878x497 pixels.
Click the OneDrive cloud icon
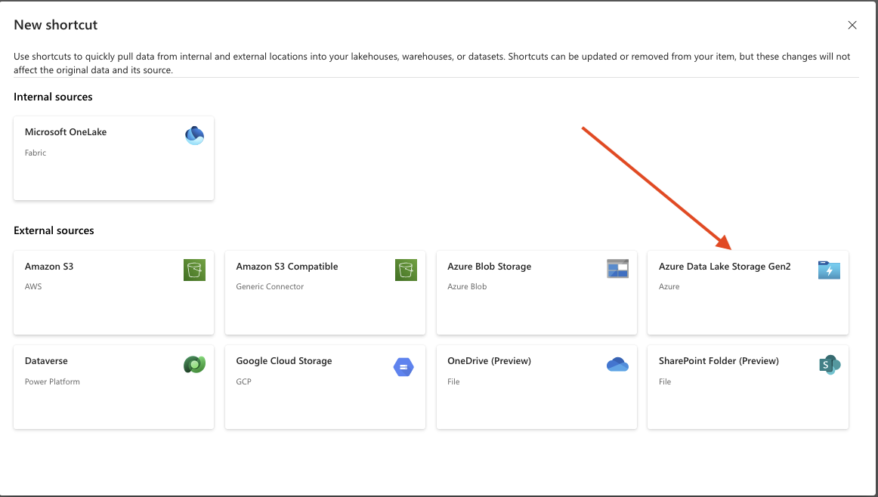pyautogui.click(x=617, y=365)
